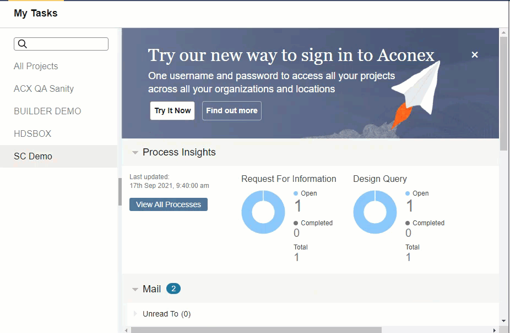This screenshot has width=510, height=333.
Task: Open the BUILDER DEMO project
Action: pyautogui.click(x=47, y=111)
